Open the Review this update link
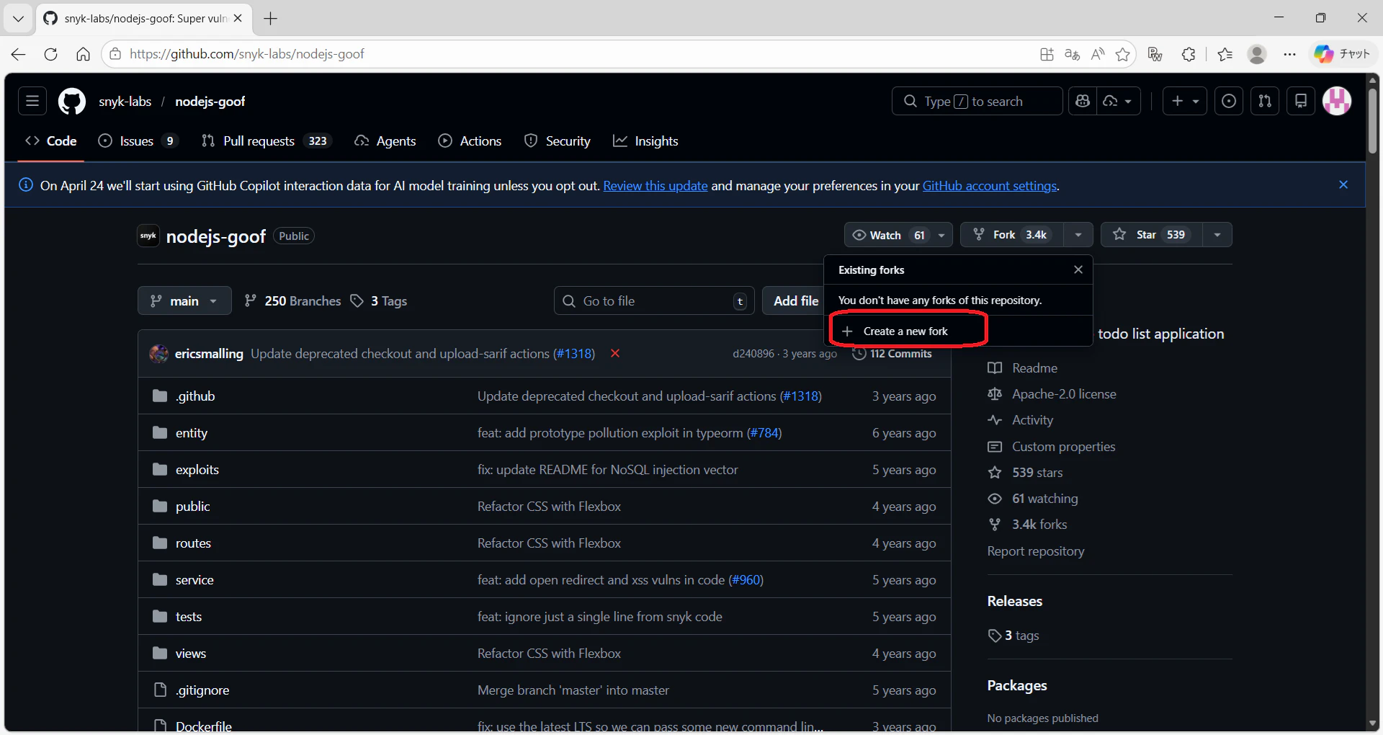The width and height of the screenshot is (1383, 735). tap(655, 186)
